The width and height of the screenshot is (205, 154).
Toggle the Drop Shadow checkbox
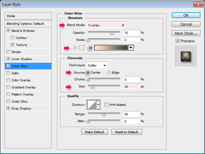point(8,108)
